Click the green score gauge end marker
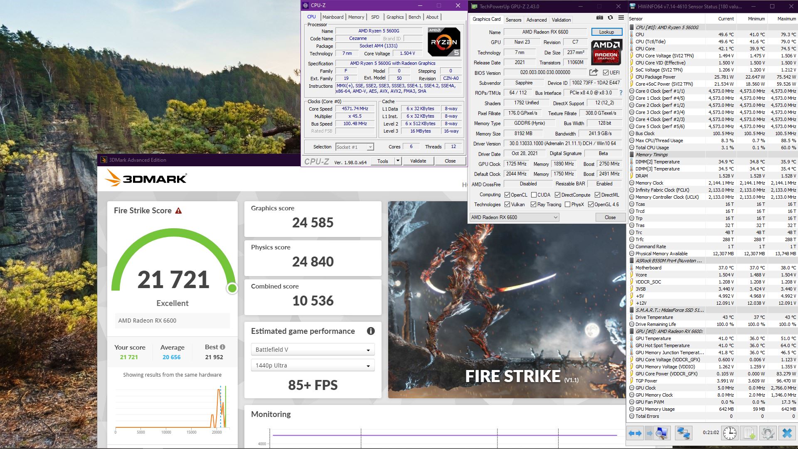 (232, 288)
